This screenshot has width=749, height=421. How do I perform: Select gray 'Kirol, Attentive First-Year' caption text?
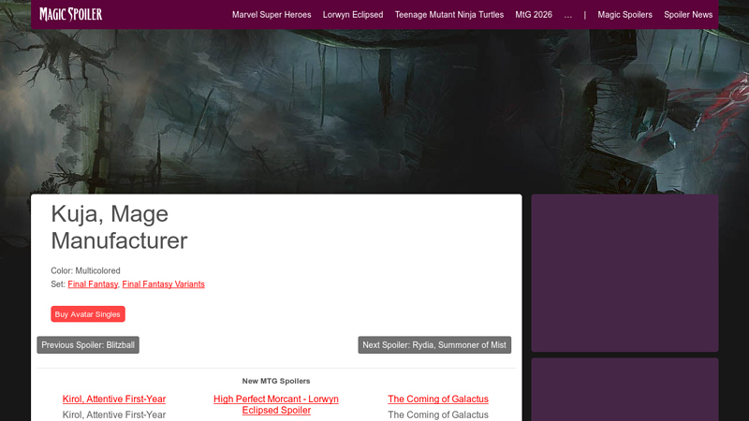pyautogui.click(x=114, y=414)
